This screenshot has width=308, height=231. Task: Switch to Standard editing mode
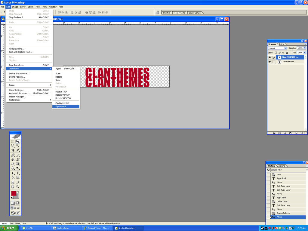point(13,203)
